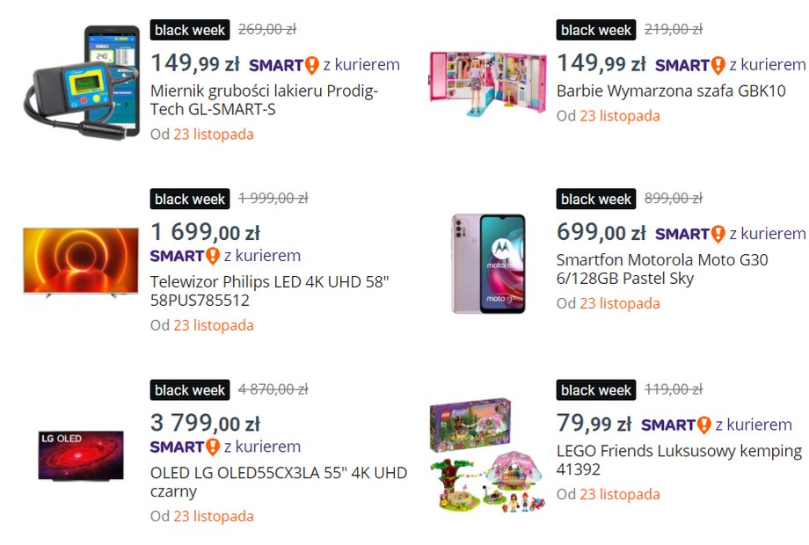Open Smartfon Motorola Moto G30 title link

point(662,269)
